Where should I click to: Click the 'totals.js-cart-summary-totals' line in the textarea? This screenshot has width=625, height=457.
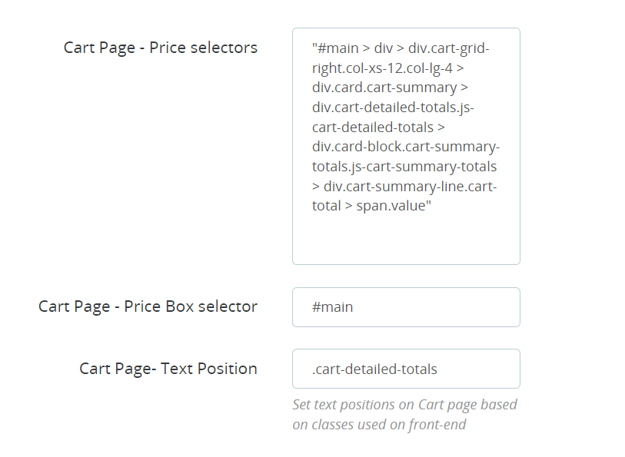[404, 166]
